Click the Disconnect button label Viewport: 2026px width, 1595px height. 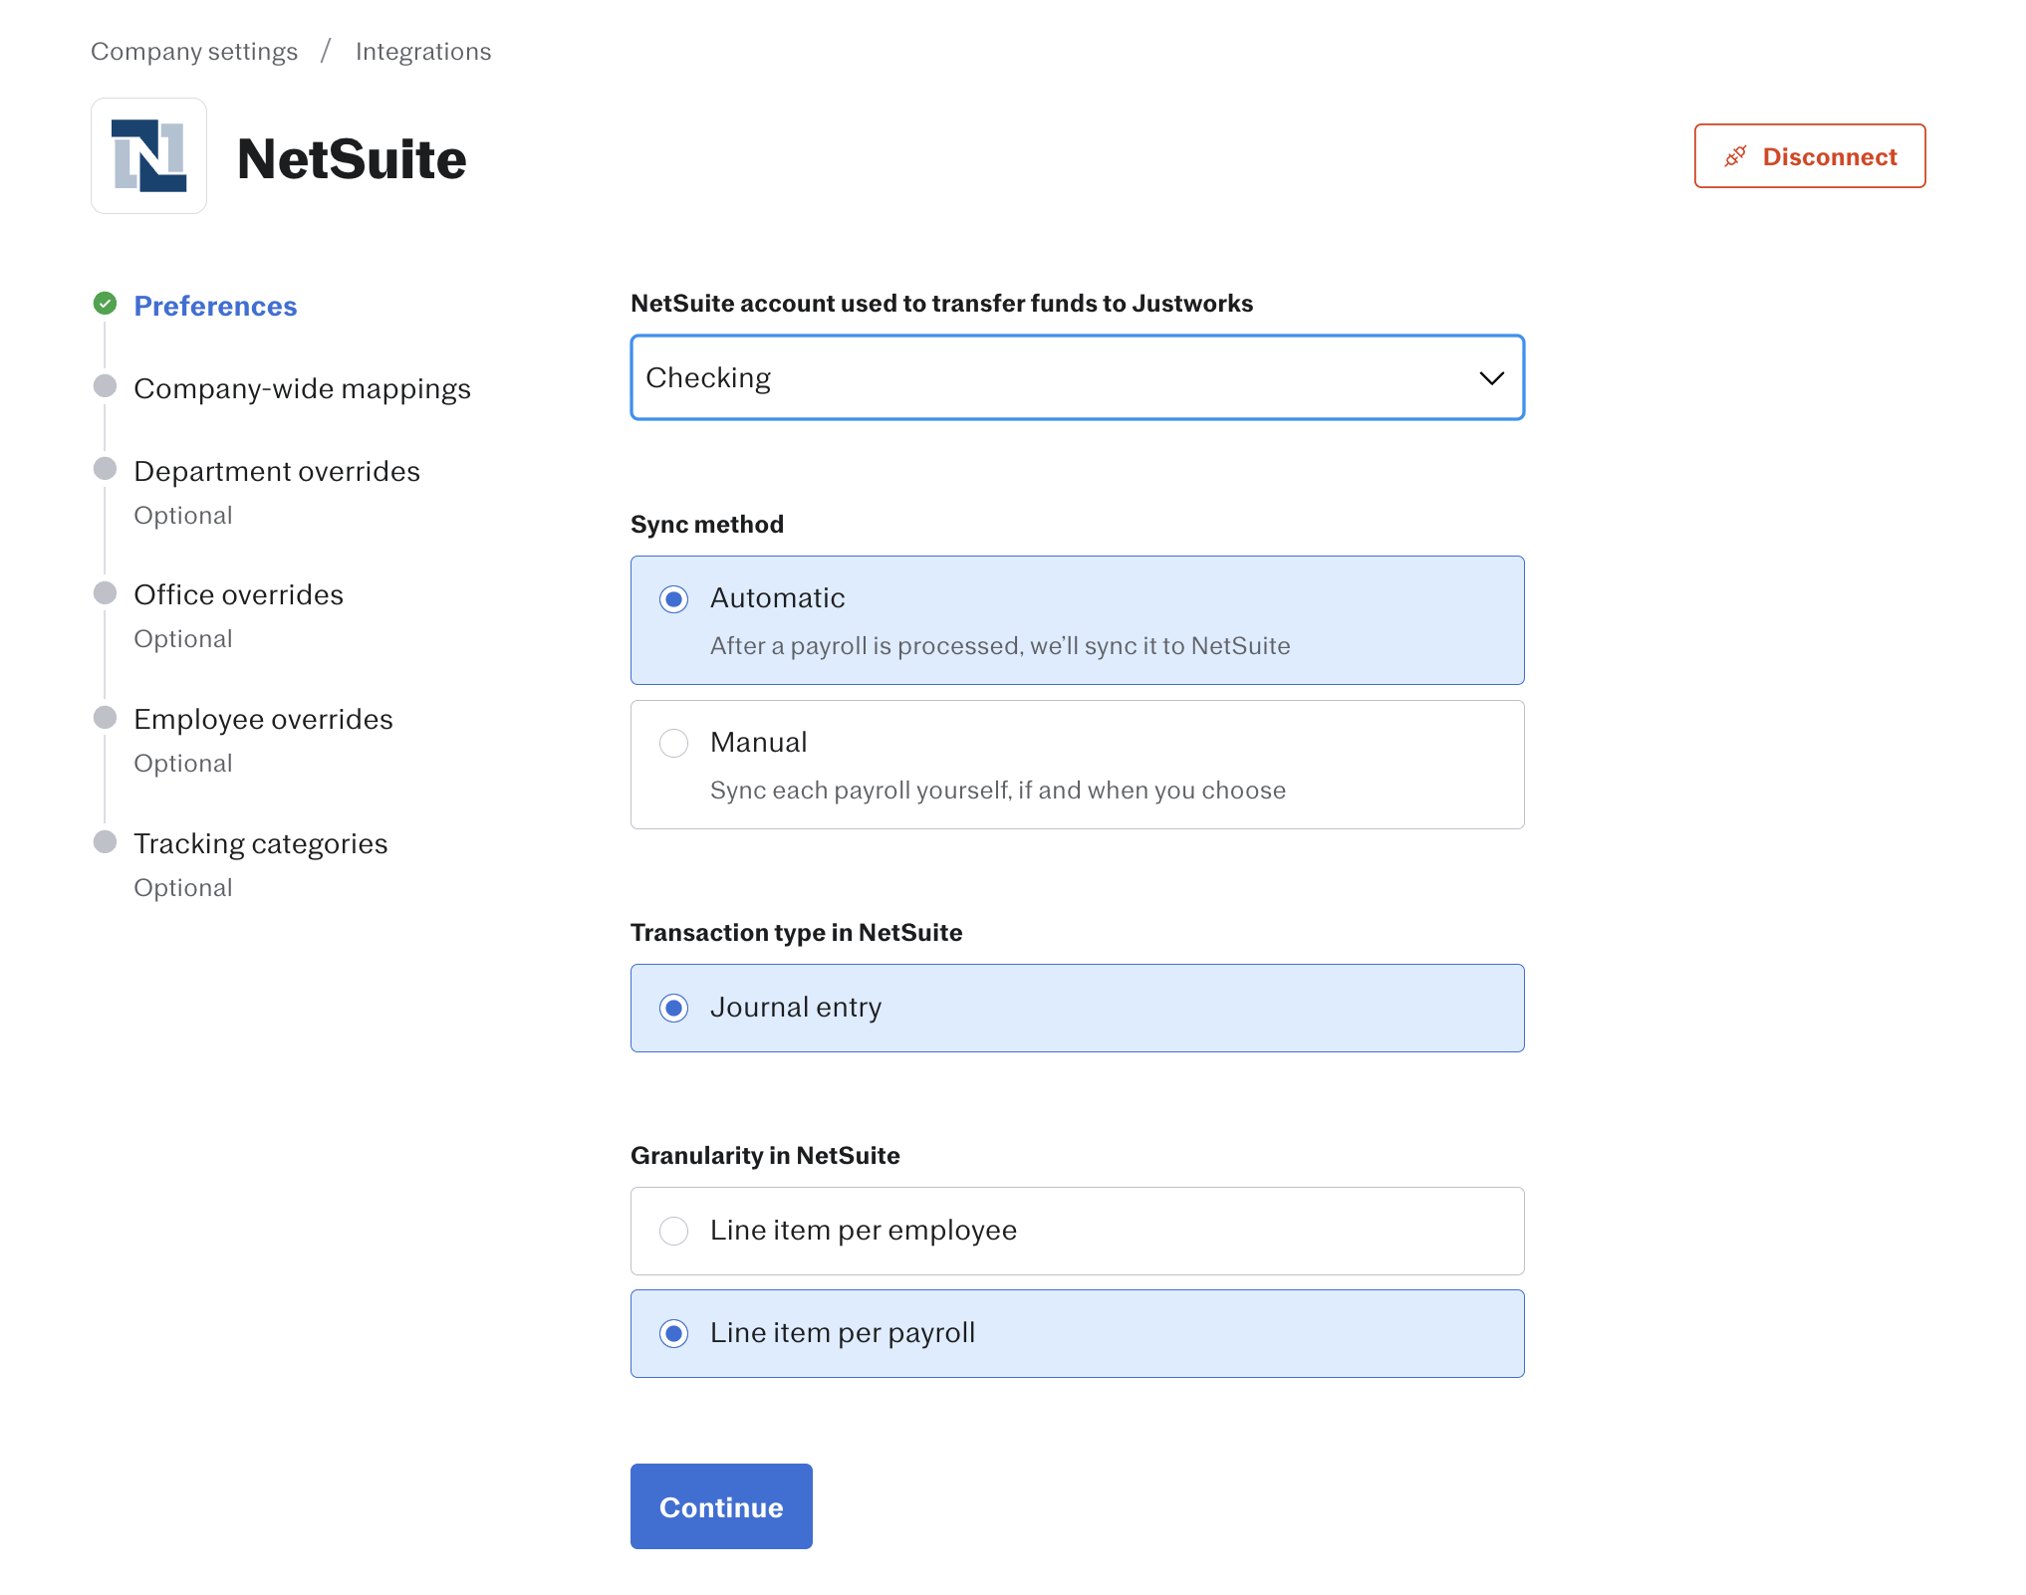[x=1830, y=156]
